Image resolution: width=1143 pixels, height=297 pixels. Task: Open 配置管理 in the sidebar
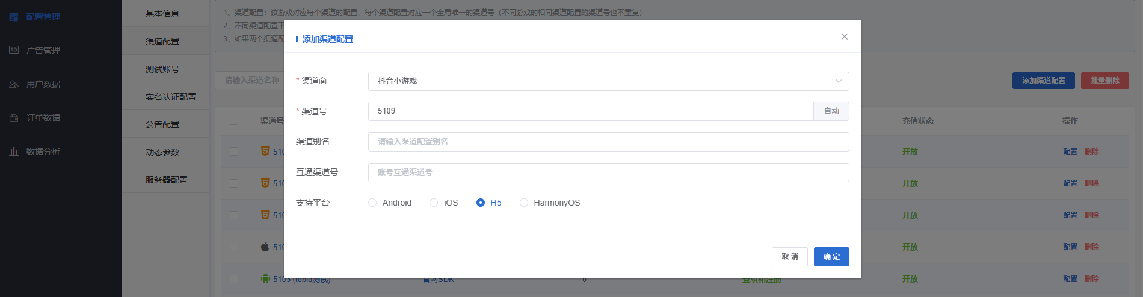[x=35, y=17]
